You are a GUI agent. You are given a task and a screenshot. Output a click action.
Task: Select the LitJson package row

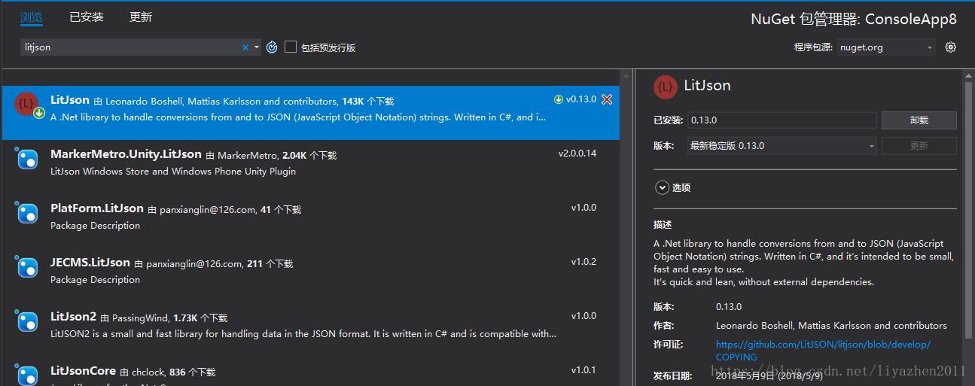(311, 113)
